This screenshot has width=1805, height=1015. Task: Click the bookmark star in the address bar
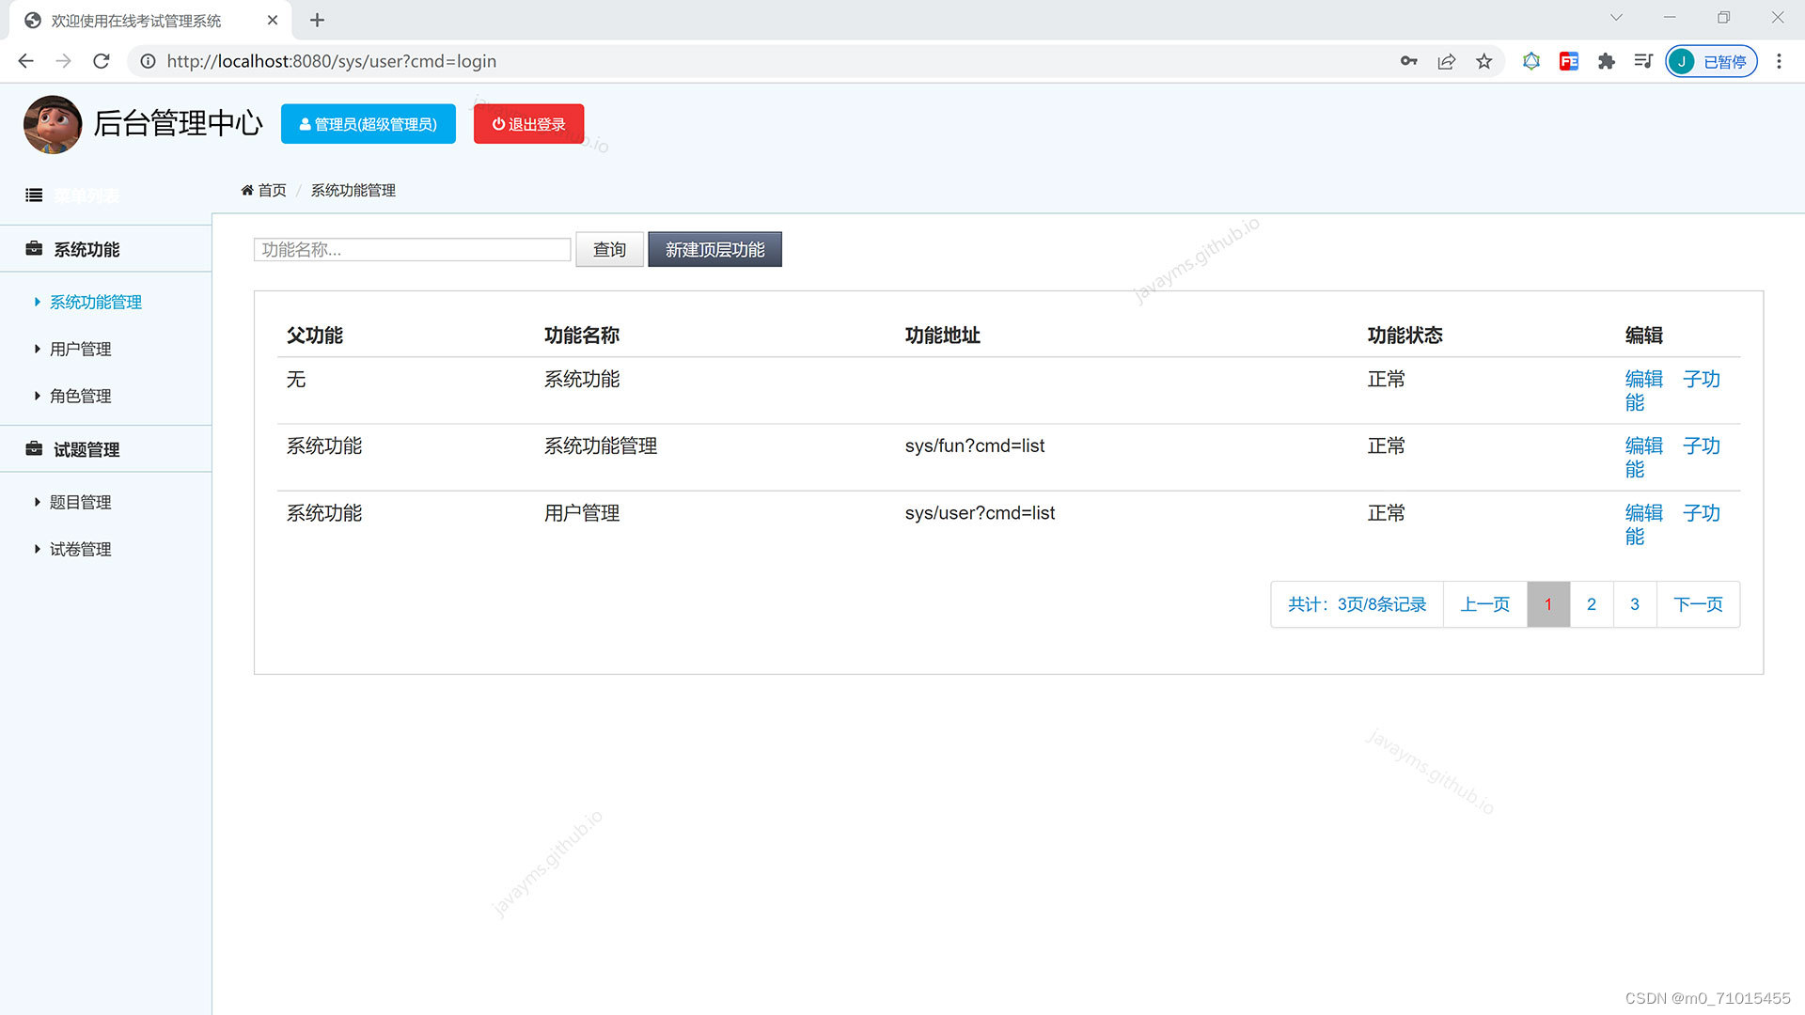(1483, 61)
